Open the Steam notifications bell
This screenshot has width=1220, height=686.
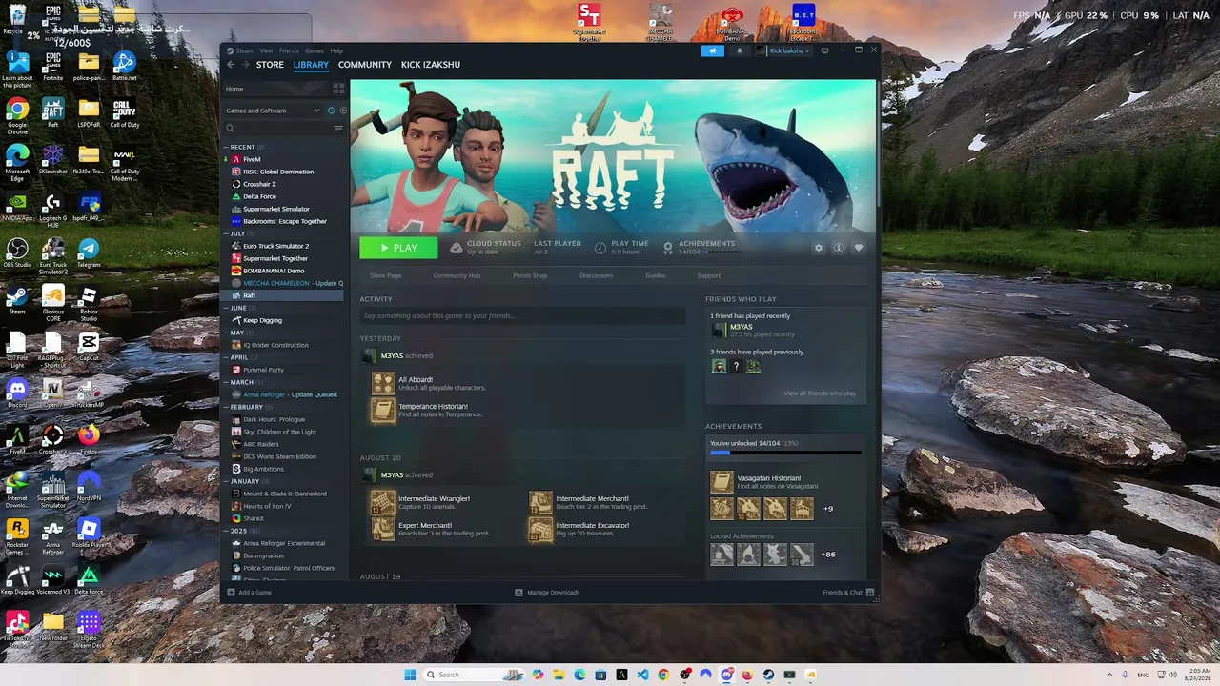(x=740, y=50)
